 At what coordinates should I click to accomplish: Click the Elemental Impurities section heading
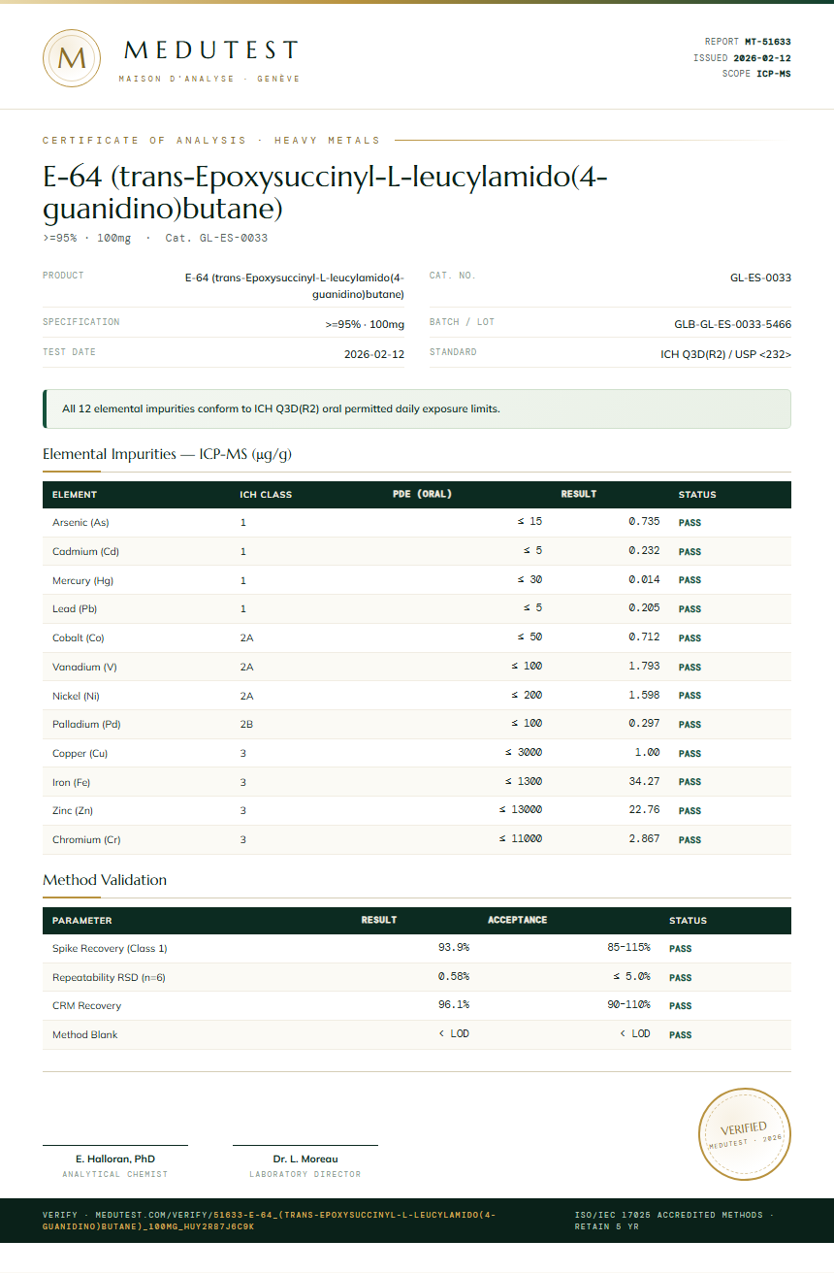[167, 454]
